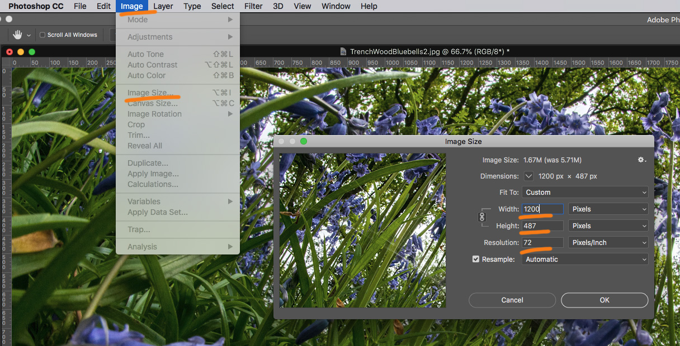This screenshot has height=346, width=680.
Task: Open the Resample Automatic method dropdown
Action: pyautogui.click(x=585, y=259)
